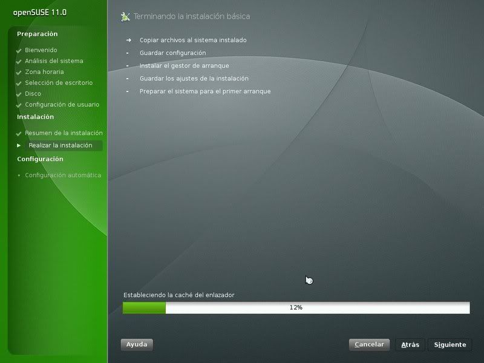Click the arrow icon next to 'Copiar archivos al sistema instalado'
This screenshot has height=363, width=484.
pyautogui.click(x=129, y=40)
